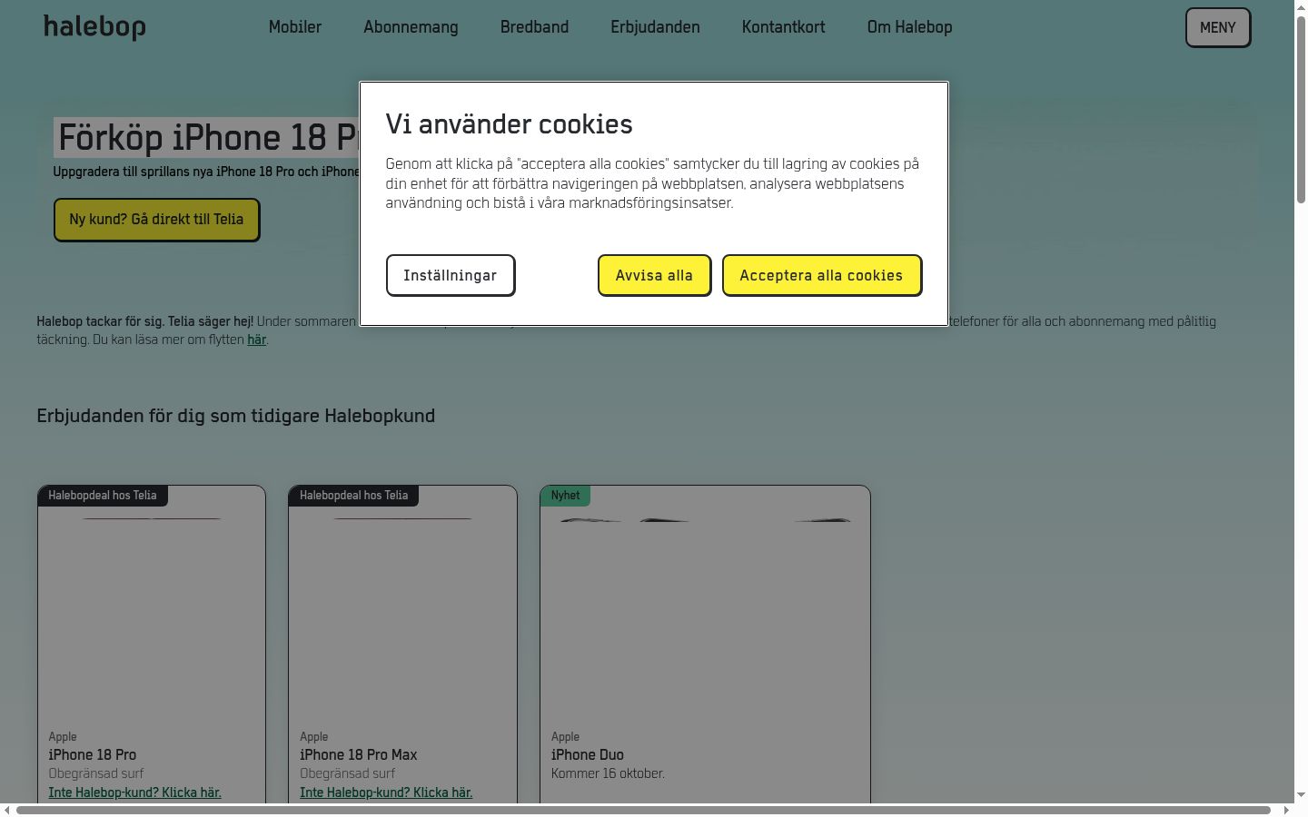Open the Abonnemang menu item

coord(411,27)
